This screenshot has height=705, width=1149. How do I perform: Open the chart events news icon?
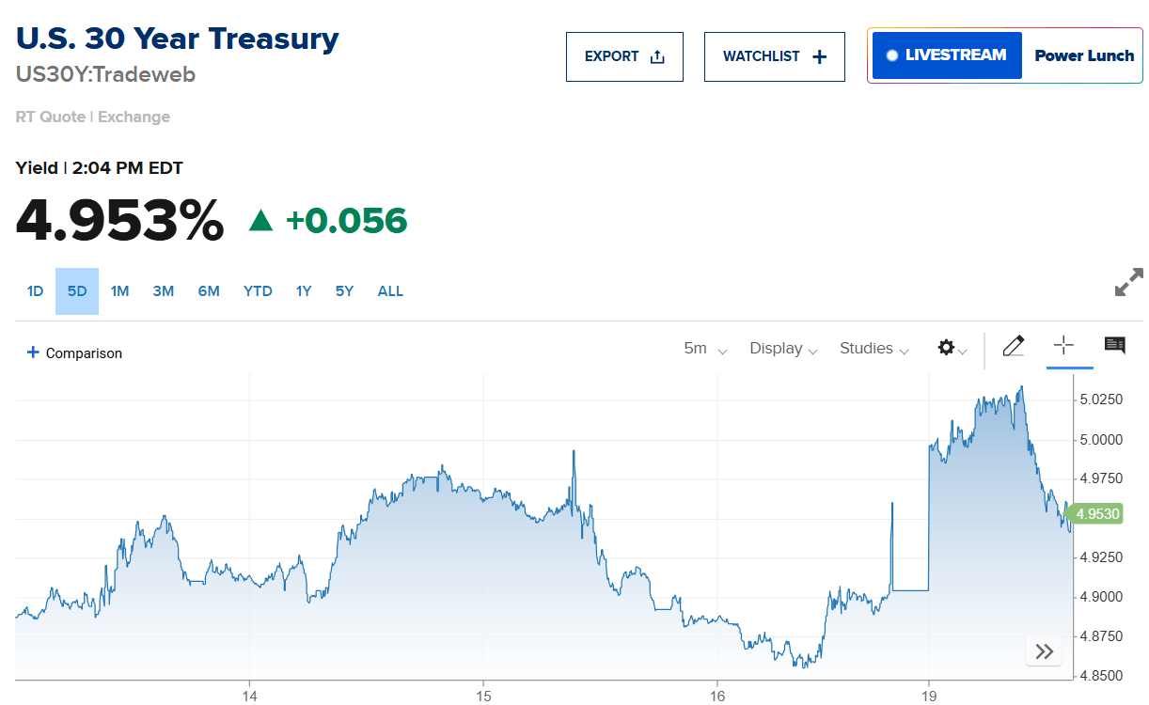tap(1114, 346)
